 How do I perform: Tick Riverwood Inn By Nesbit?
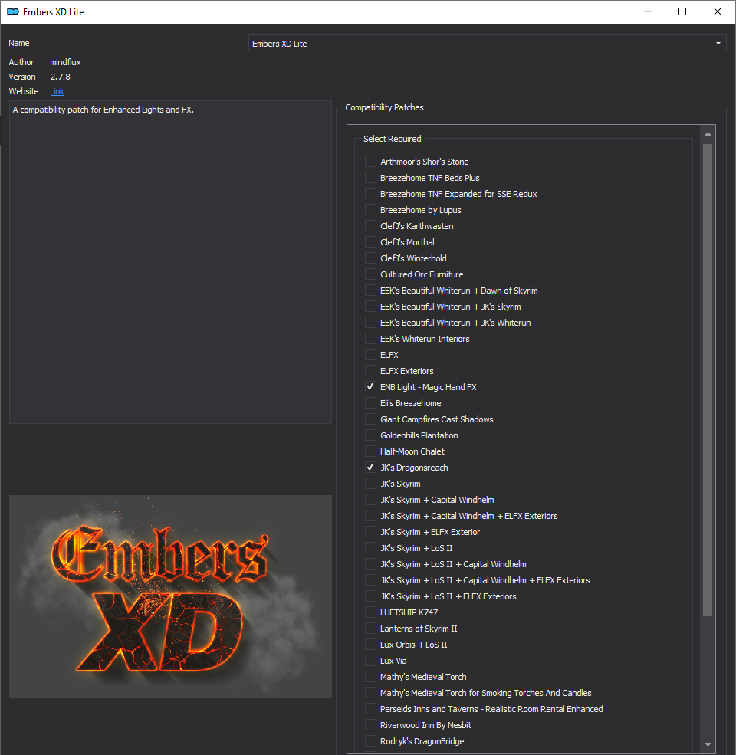click(x=370, y=725)
